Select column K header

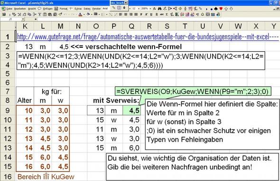25,26
